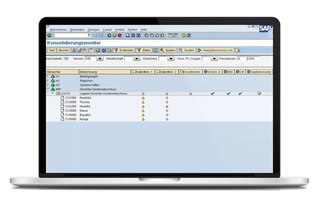The width and height of the screenshot is (319, 207).
Task: Click Nordstar's DatenMon. 1 warning triangle
Action: (x=143, y=98)
